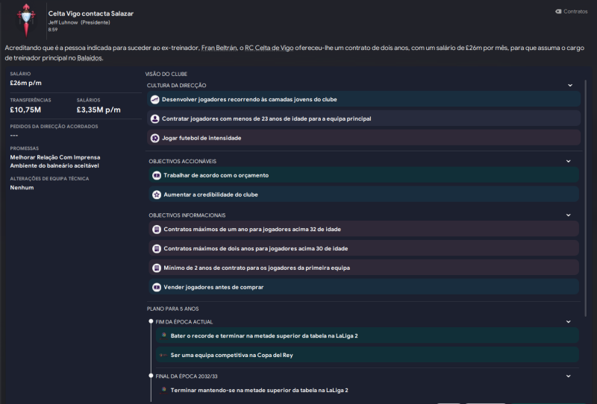Screen dimensions: 597x404
Task: Click icon beside Contratos máximos de dois anos
Action: pos(157,249)
